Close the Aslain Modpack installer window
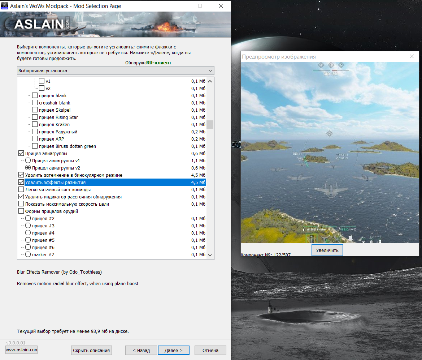Screen dimensions: 422x360 pos(221,6)
